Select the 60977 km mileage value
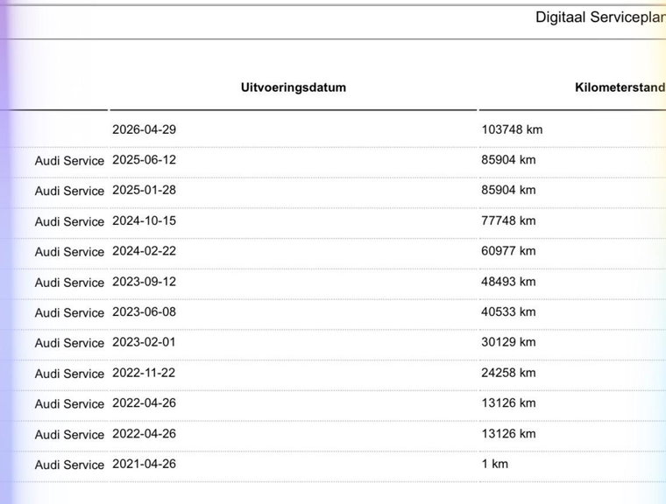The height and width of the screenshot is (504, 666). coord(508,251)
